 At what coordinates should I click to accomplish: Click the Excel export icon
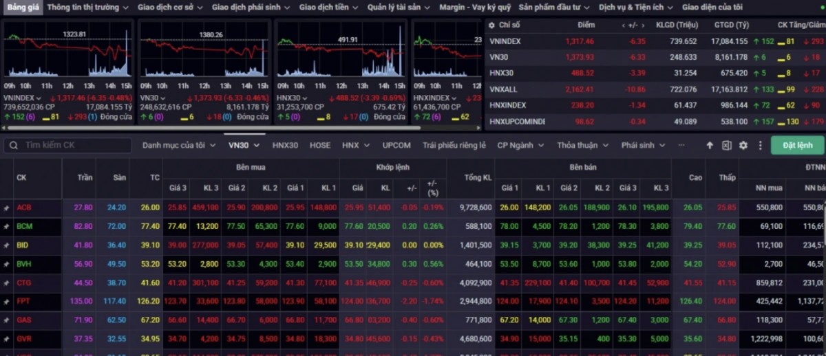(726, 146)
